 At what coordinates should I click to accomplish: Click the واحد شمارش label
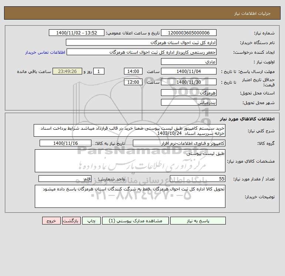pos(111,179)
